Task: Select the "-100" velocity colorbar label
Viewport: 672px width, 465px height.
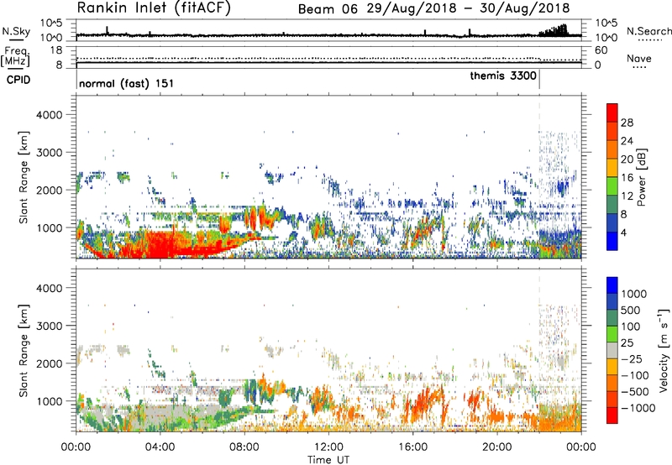Action: point(635,375)
